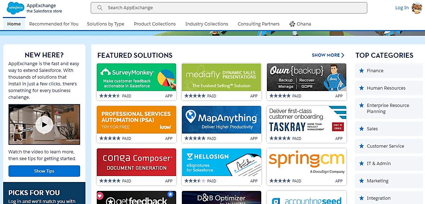Viewport: 425px width, 204px height.
Task: Open the OwnBackup app card
Action: point(307,82)
